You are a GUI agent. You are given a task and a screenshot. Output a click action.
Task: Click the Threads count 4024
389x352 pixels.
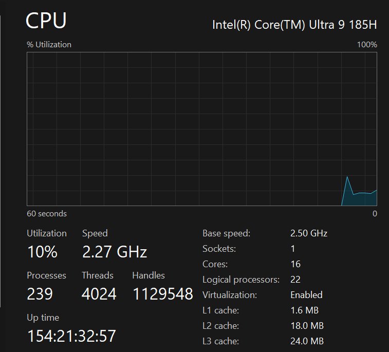tap(99, 294)
